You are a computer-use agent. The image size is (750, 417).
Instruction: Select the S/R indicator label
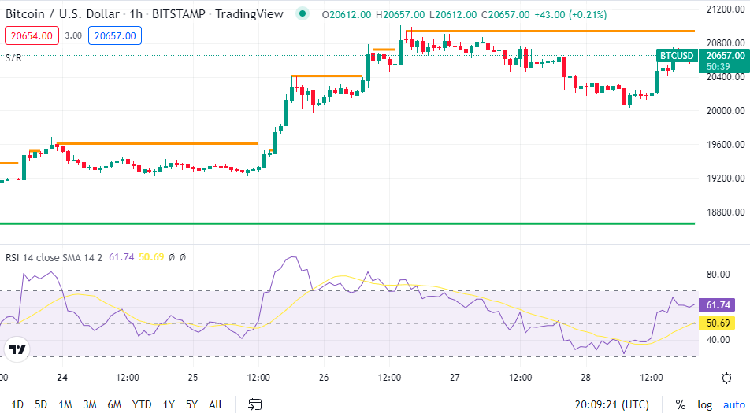13,57
